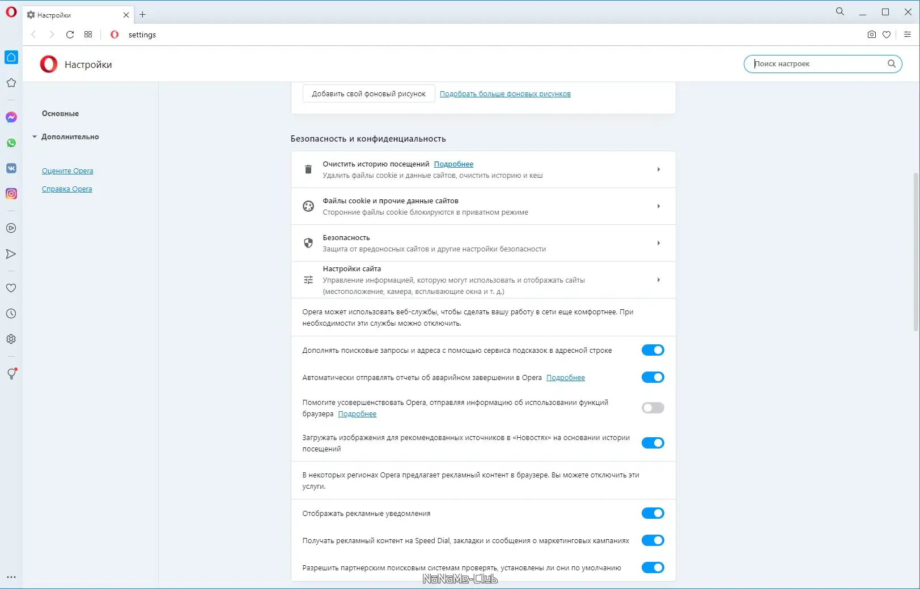Viewport: 920px width, 589px height.
Task: Close the Настройки tab
Action: [x=126, y=15]
